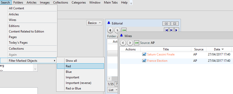
Task: Go forward in the Editorial panel
Action: click(117, 30)
